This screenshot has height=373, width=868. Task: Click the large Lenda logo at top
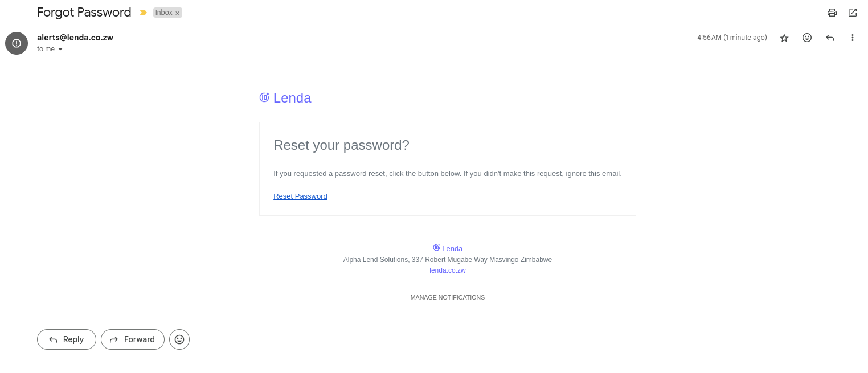point(285,98)
